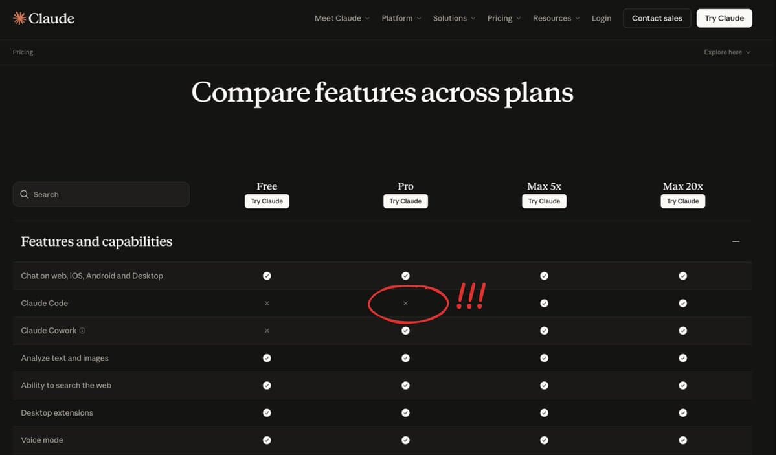Image resolution: width=777 pixels, height=455 pixels.
Task: Click the circled X for Claude Code under Pro
Action: point(406,302)
